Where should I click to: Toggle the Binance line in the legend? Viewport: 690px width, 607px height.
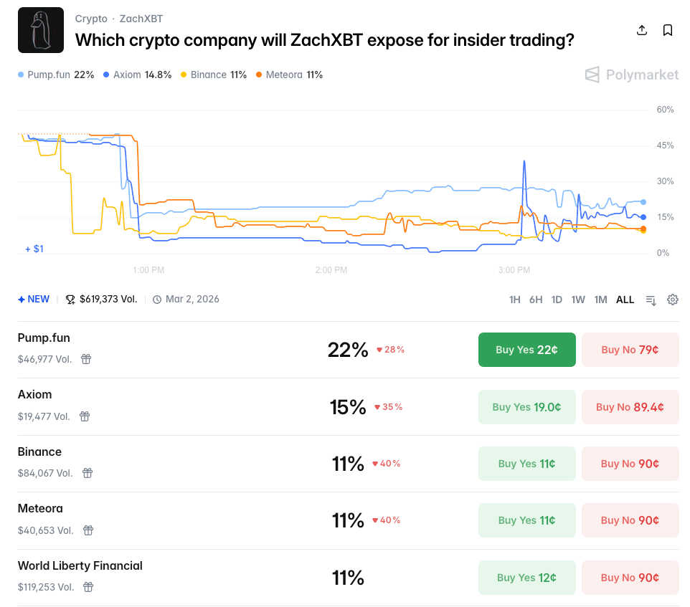[x=208, y=75]
